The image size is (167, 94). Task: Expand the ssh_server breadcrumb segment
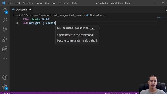point(76,15)
